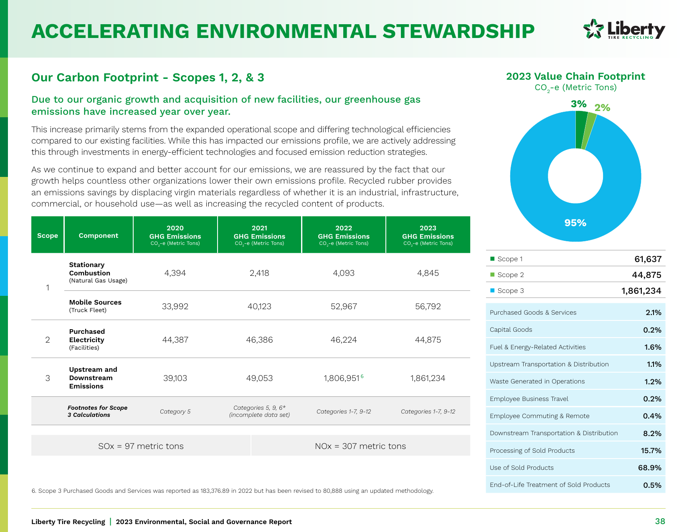Click the 46,386 Purchased Electricity 2021 value

(259, 340)
